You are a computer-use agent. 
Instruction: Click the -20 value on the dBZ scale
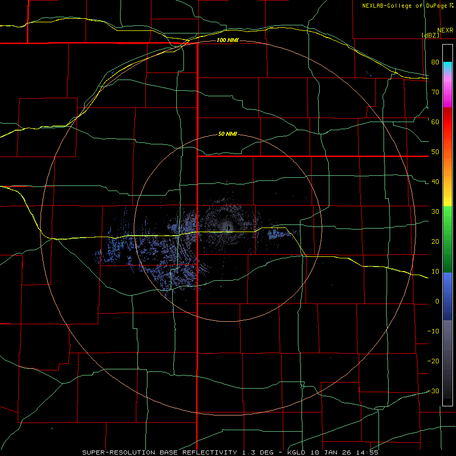click(x=433, y=361)
